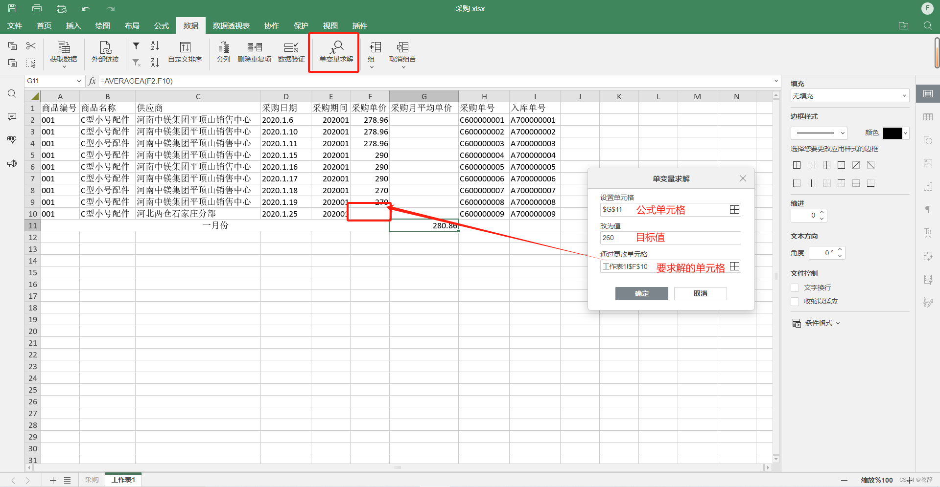Click the Paste icon
Image resolution: width=940 pixels, height=487 pixels.
tap(13, 63)
